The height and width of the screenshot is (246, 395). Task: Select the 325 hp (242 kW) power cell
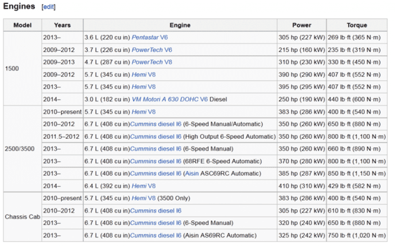click(x=302, y=235)
